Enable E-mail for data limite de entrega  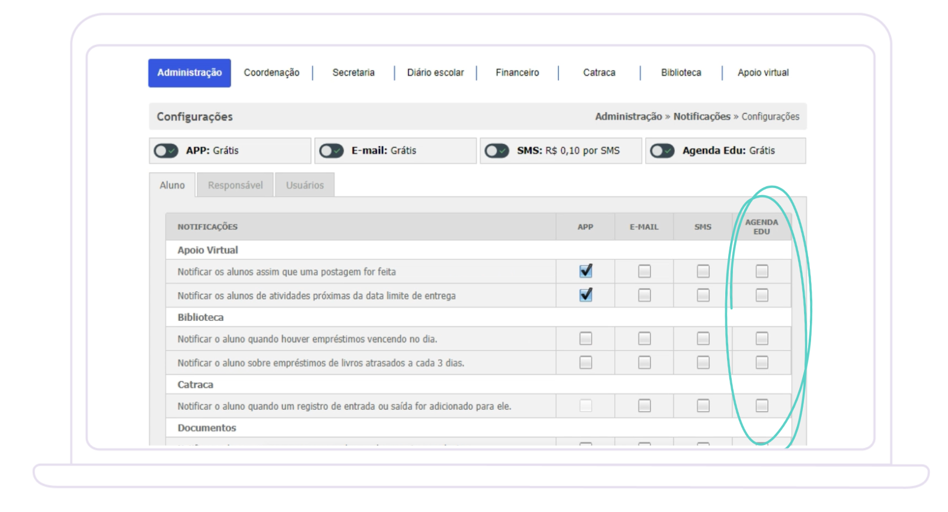click(644, 295)
